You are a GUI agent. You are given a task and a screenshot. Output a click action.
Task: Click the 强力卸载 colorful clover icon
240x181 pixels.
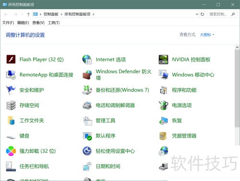[11, 151]
